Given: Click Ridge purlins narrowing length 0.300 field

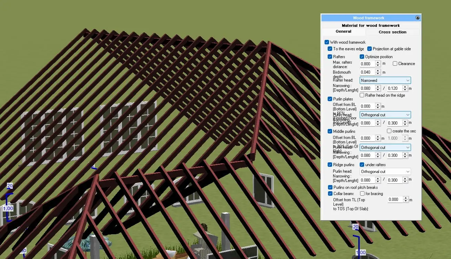Looking at the screenshot, I should tap(394, 180).
